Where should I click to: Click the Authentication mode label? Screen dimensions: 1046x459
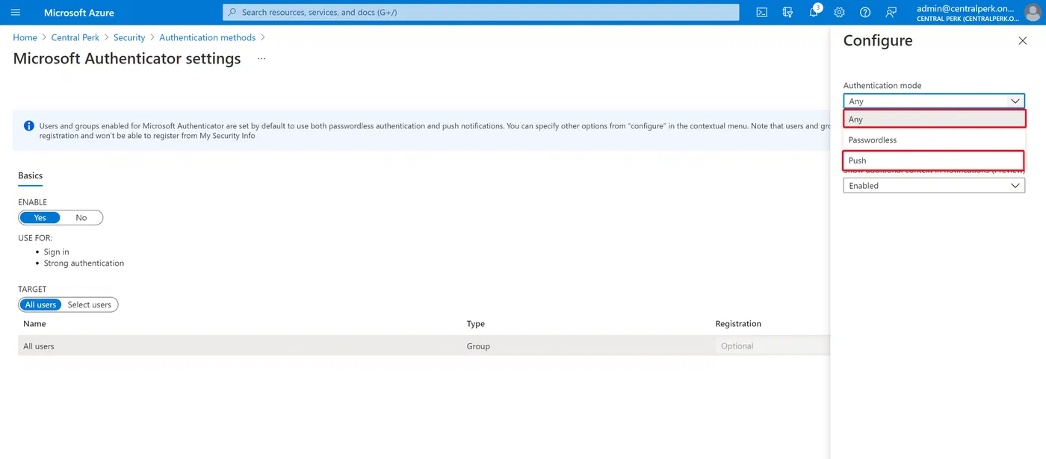[x=882, y=86]
